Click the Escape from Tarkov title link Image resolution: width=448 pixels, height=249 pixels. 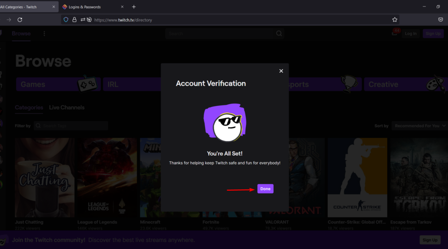coord(411,222)
